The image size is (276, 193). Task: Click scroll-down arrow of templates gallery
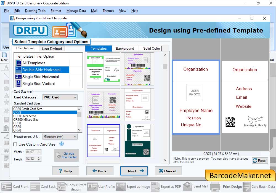165,160
